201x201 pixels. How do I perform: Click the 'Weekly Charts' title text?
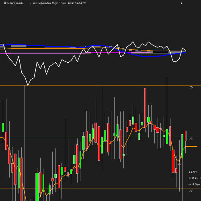(x=14, y=3)
